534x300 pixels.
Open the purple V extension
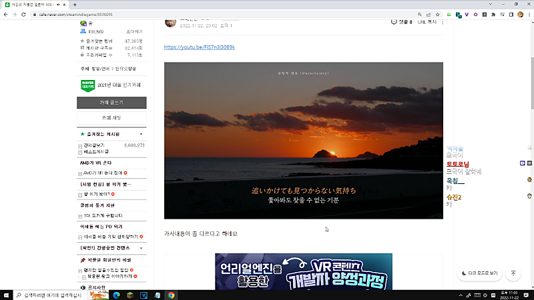467,15
